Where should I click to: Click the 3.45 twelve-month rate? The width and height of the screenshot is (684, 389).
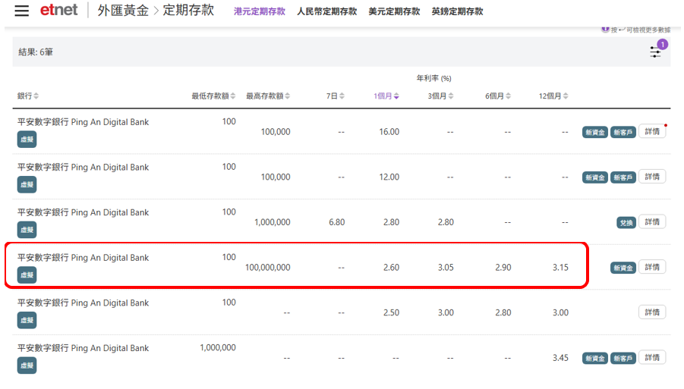click(560, 358)
